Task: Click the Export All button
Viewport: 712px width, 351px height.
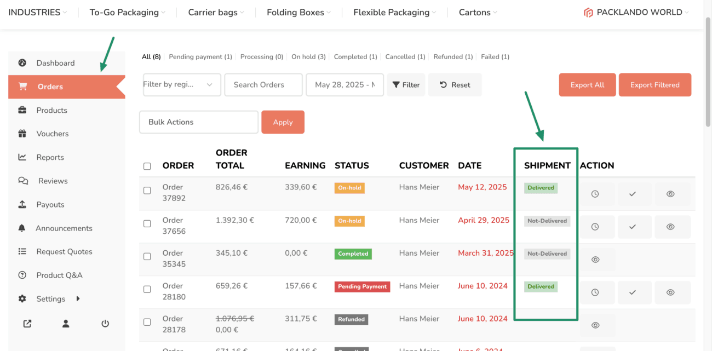Action: (587, 85)
